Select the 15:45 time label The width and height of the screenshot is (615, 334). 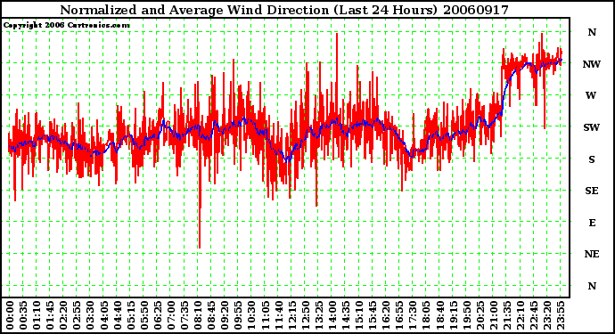pos(373,315)
